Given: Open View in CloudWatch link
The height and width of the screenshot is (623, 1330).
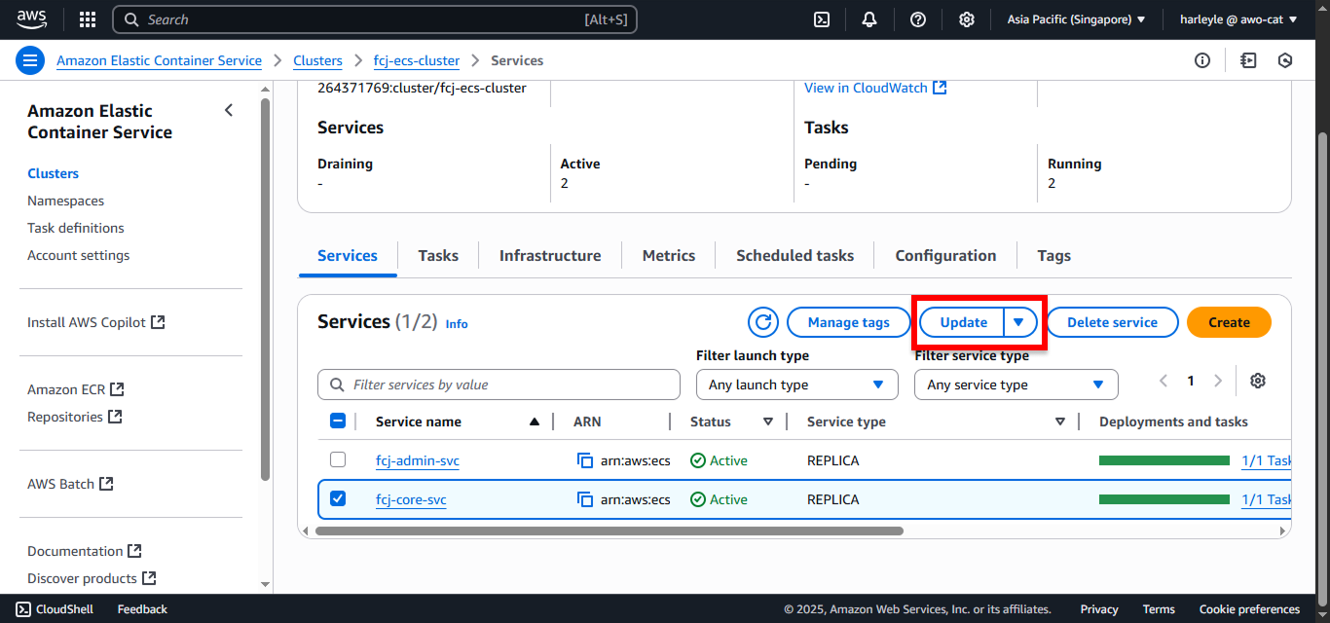Looking at the screenshot, I should click(875, 88).
